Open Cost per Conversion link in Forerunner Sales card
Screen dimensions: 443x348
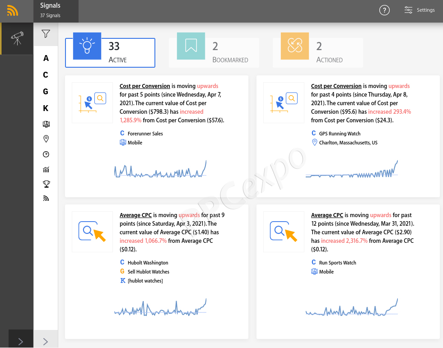tap(145, 86)
